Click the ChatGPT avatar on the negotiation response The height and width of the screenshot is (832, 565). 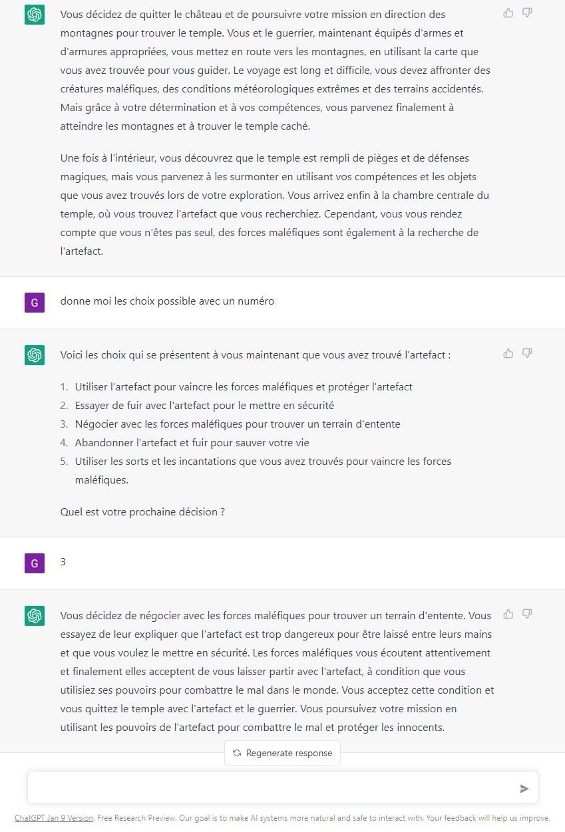click(35, 615)
